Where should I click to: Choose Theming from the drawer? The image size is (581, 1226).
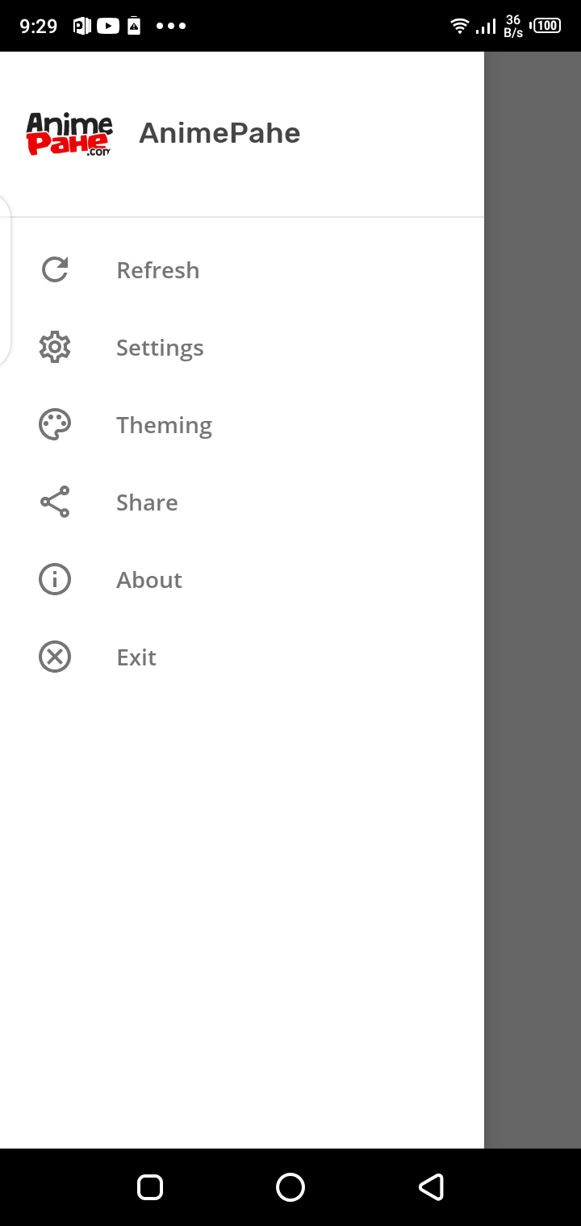164,425
